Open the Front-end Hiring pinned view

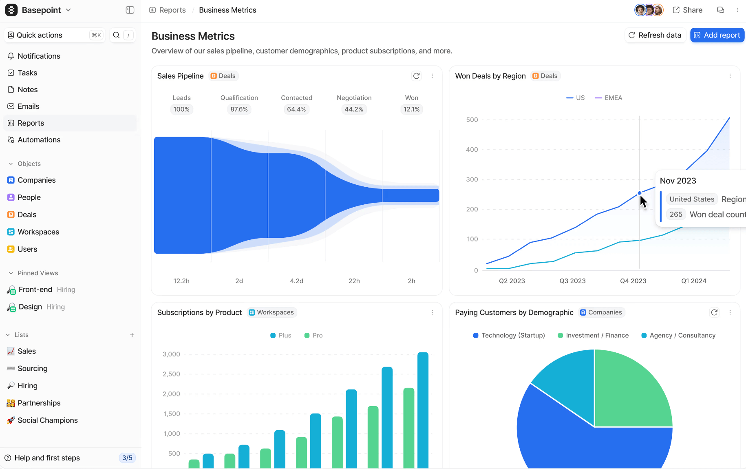[70, 290]
